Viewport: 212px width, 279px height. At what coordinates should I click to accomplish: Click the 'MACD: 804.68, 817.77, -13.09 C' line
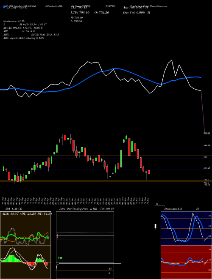pyautogui.click(x=23, y=28)
